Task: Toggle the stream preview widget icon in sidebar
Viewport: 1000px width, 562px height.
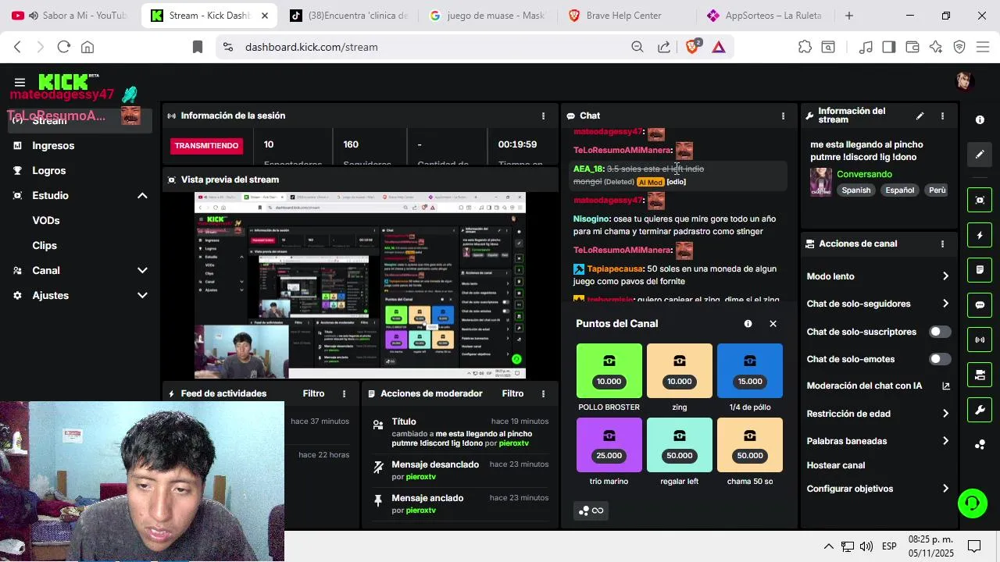Action: (980, 200)
